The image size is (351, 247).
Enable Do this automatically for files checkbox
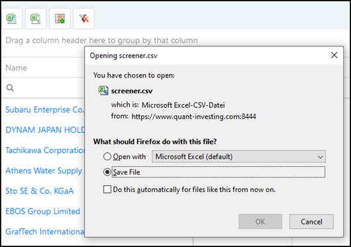click(107, 189)
